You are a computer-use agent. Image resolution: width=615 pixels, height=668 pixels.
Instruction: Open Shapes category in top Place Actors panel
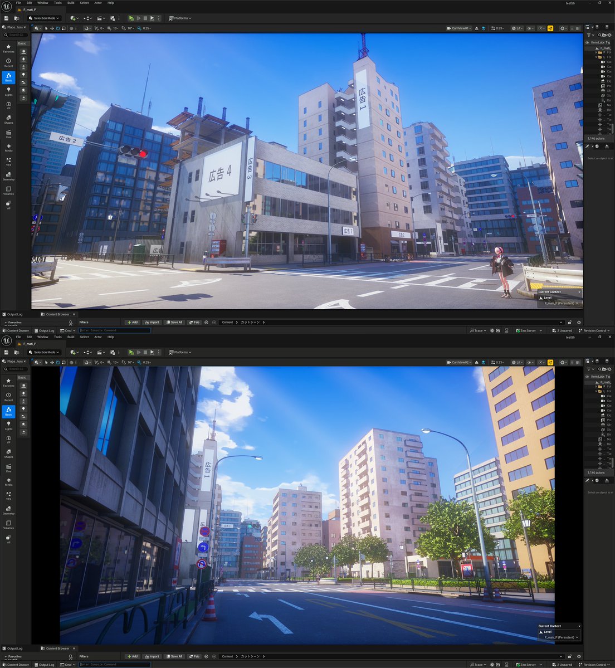(8, 120)
